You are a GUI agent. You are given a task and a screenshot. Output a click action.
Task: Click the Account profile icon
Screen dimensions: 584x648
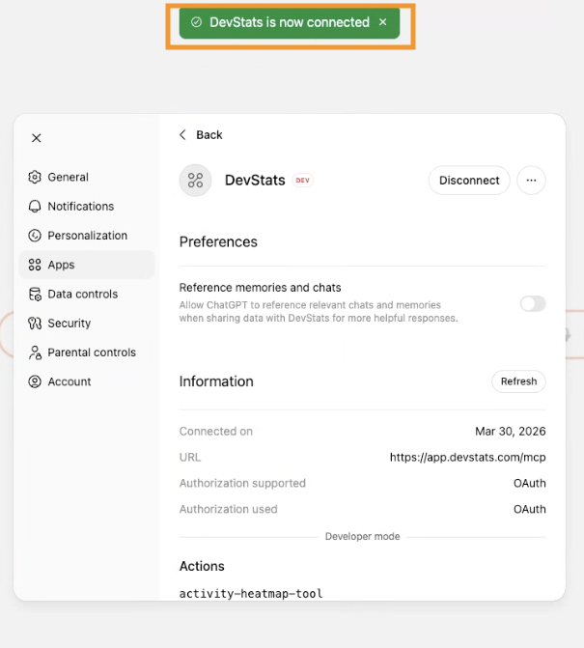click(35, 381)
